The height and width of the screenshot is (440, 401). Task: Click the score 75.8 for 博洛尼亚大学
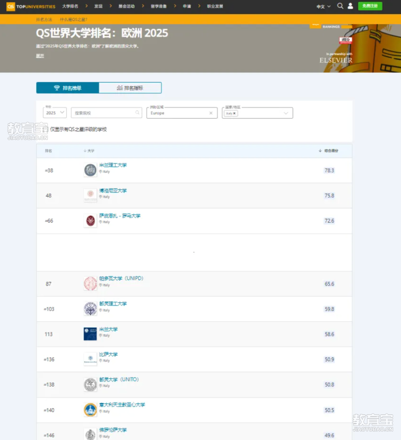[x=329, y=196]
